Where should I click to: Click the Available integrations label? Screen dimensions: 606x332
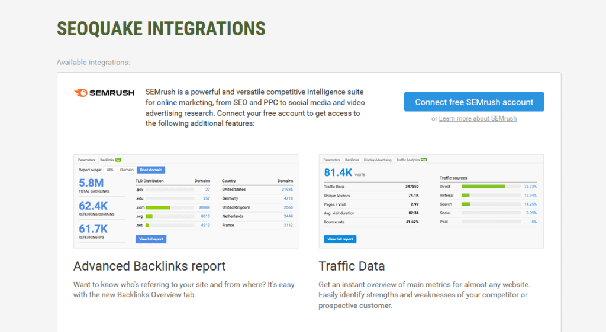click(x=94, y=63)
